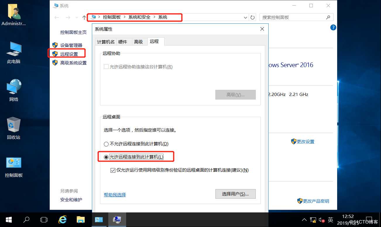Maximize the 系统 window

click(x=311, y=6)
